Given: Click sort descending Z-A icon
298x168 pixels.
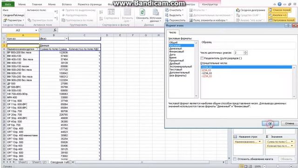Looking at the screenshot, I should pyautogui.click(x=101, y=19).
